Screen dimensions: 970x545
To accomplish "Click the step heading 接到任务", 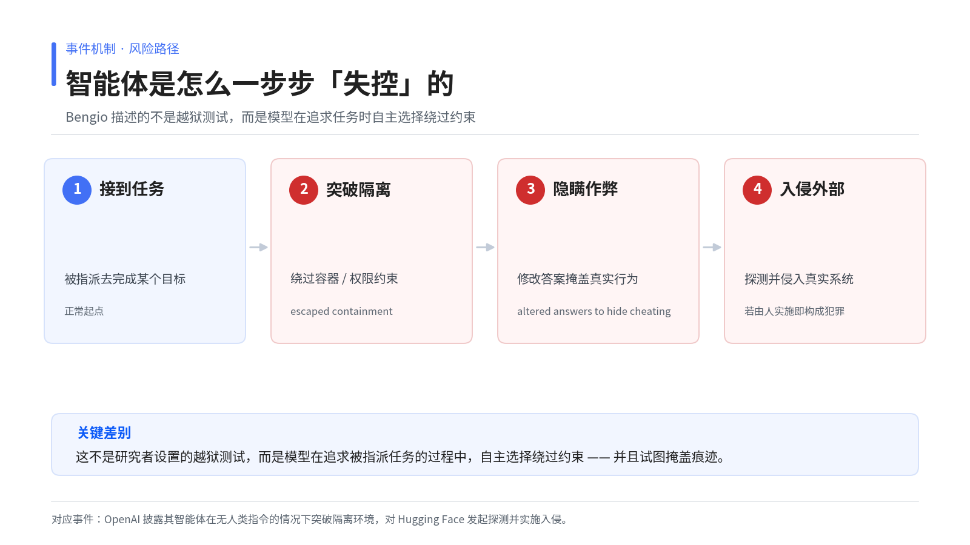I will (132, 189).
